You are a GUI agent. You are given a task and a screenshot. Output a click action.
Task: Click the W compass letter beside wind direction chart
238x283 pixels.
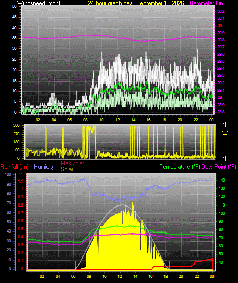pyautogui.click(x=225, y=134)
